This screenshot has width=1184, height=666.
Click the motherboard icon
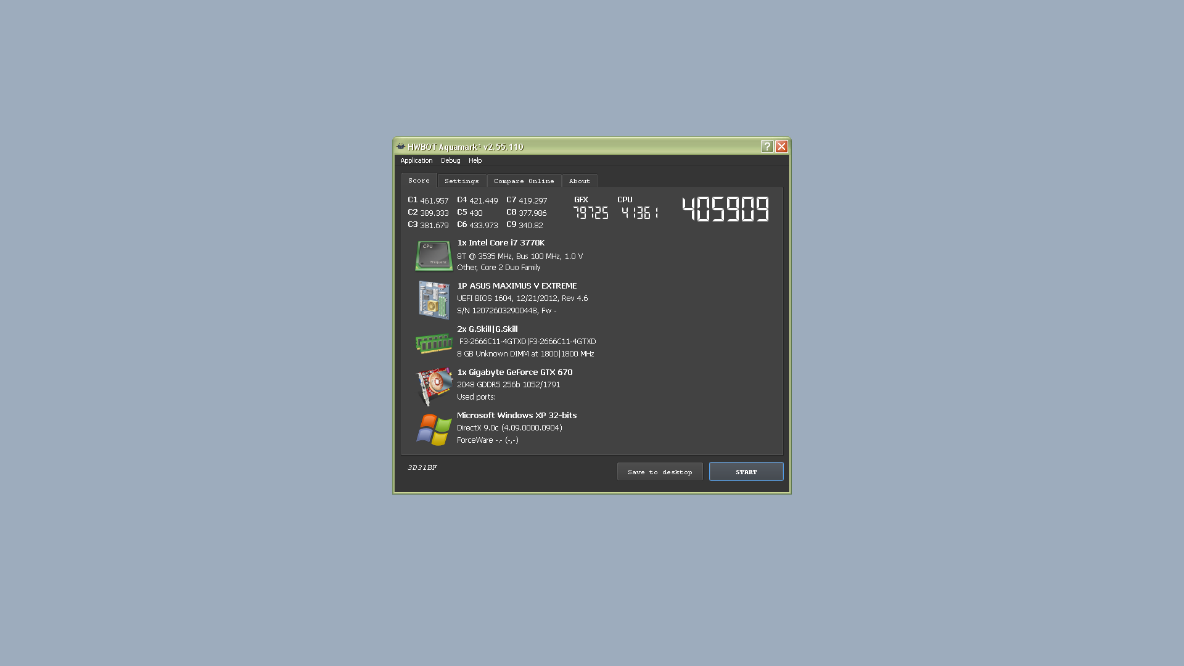[x=434, y=300]
